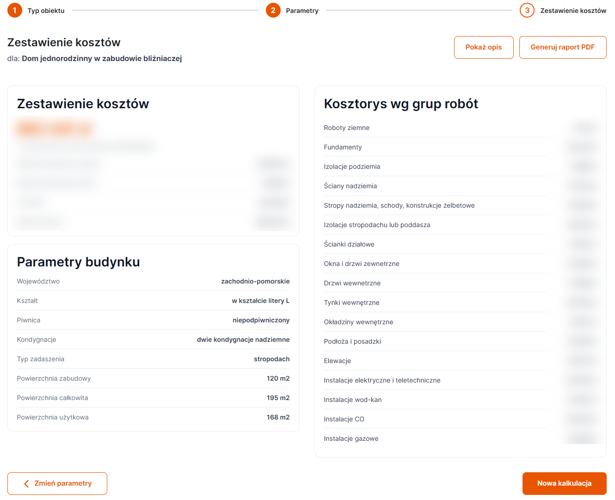
Task: Generate the PDF report
Action: click(563, 47)
